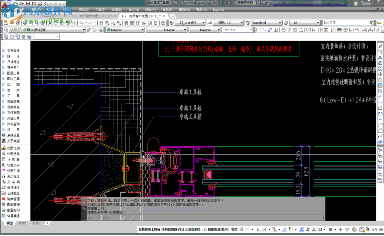Click the 文字刷 text brush tool
This screenshot has height=236, width=384.
13,182
